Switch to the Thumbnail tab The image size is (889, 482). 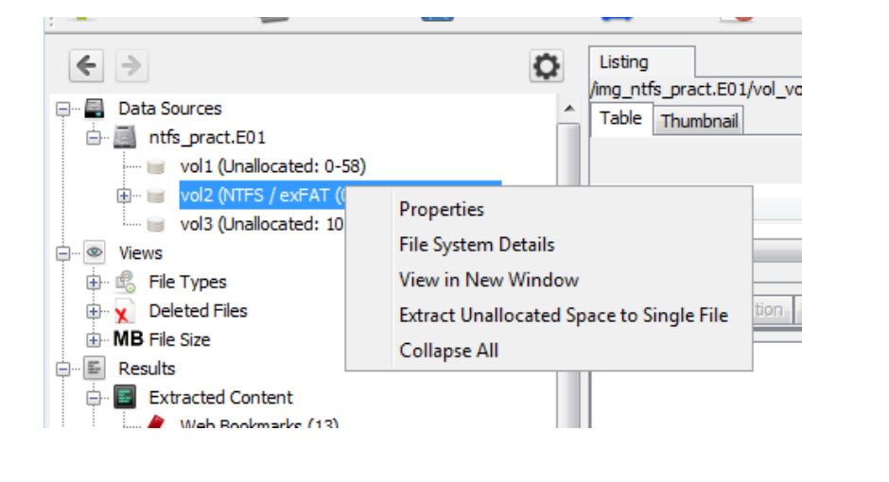coord(699,121)
